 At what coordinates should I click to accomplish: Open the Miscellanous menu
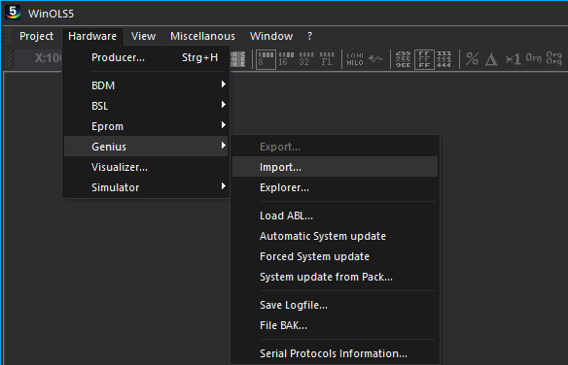pyautogui.click(x=202, y=36)
